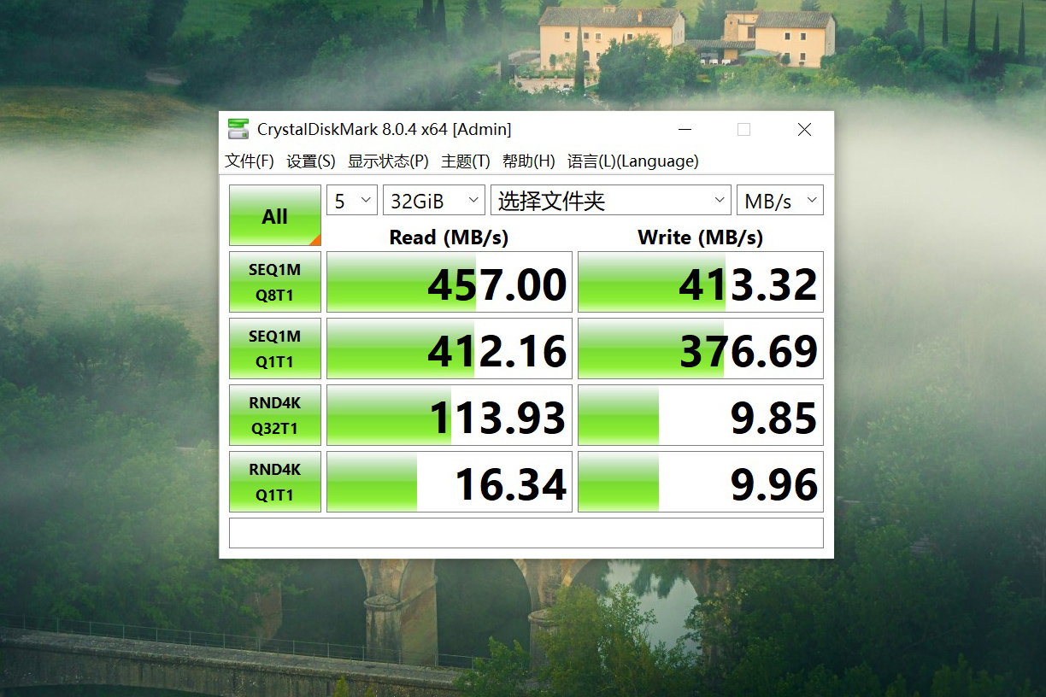Screen dimensions: 1046x697
Task: Click the 376.69 write result
Action: point(701,348)
